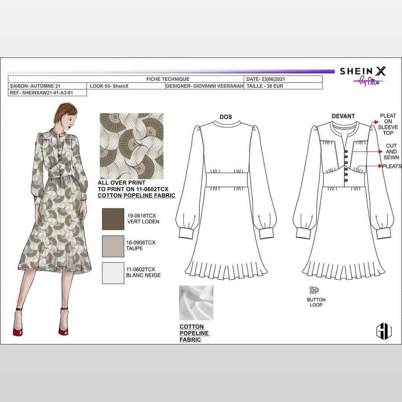Click the TAUPE label
This screenshot has width=402, height=402.
(x=135, y=248)
